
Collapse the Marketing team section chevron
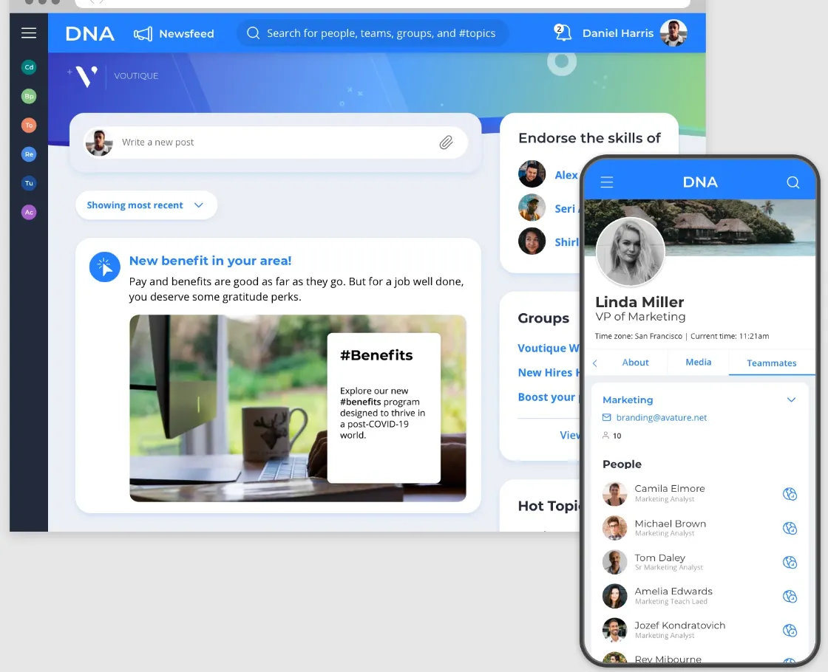coord(791,400)
